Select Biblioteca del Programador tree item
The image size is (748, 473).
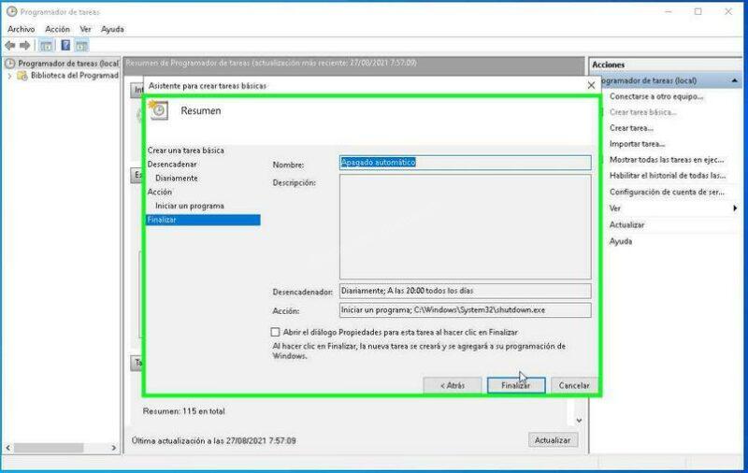tap(74, 76)
